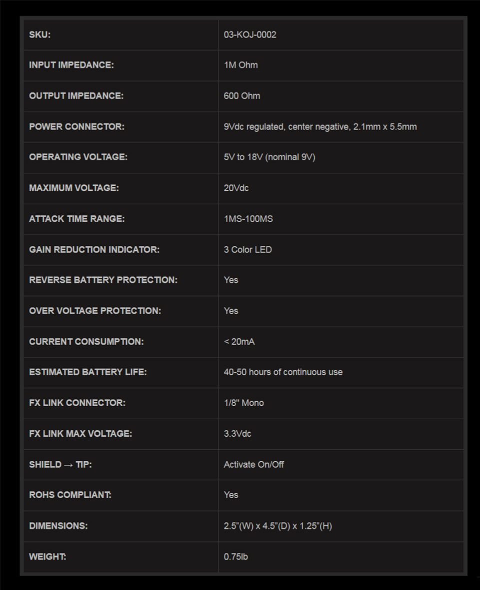Click the Current Consumption label
This screenshot has height=590, width=480.
86,342
